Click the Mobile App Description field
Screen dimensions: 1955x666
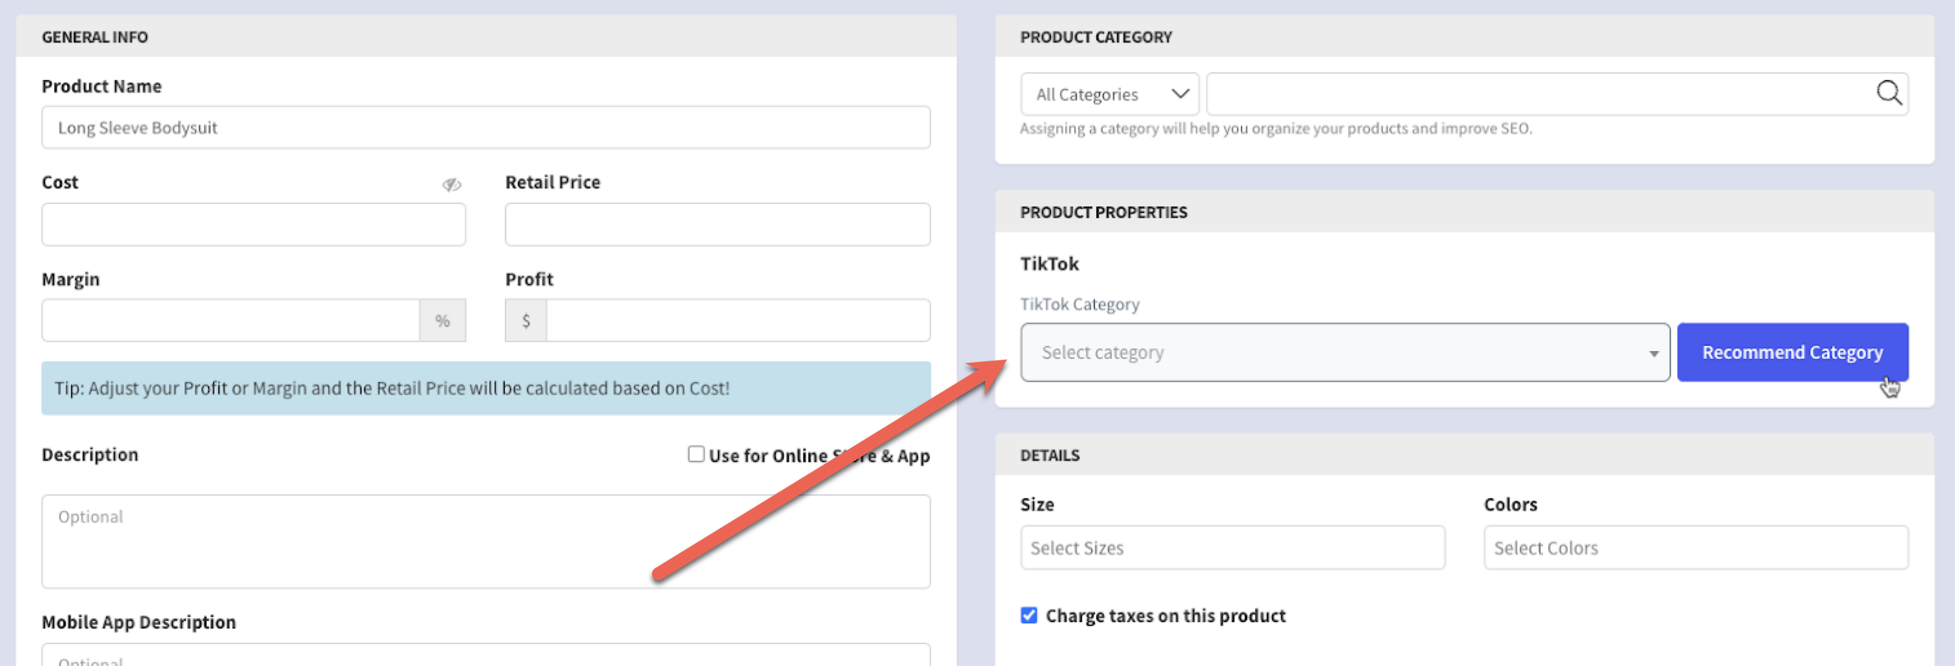(x=486, y=656)
